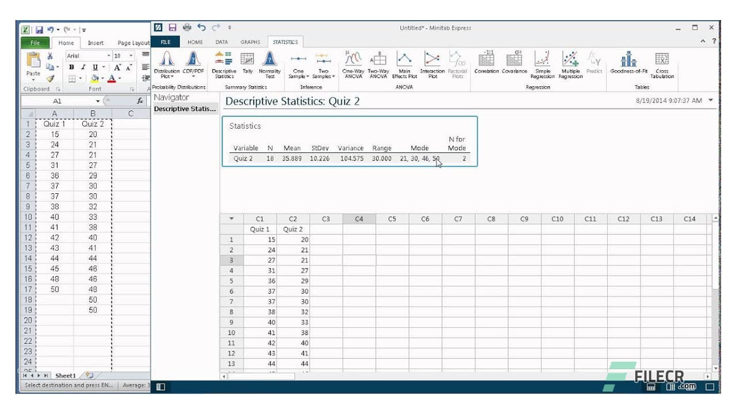Run One-Way ANOVA
736x414 pixels.
[352, 64]
